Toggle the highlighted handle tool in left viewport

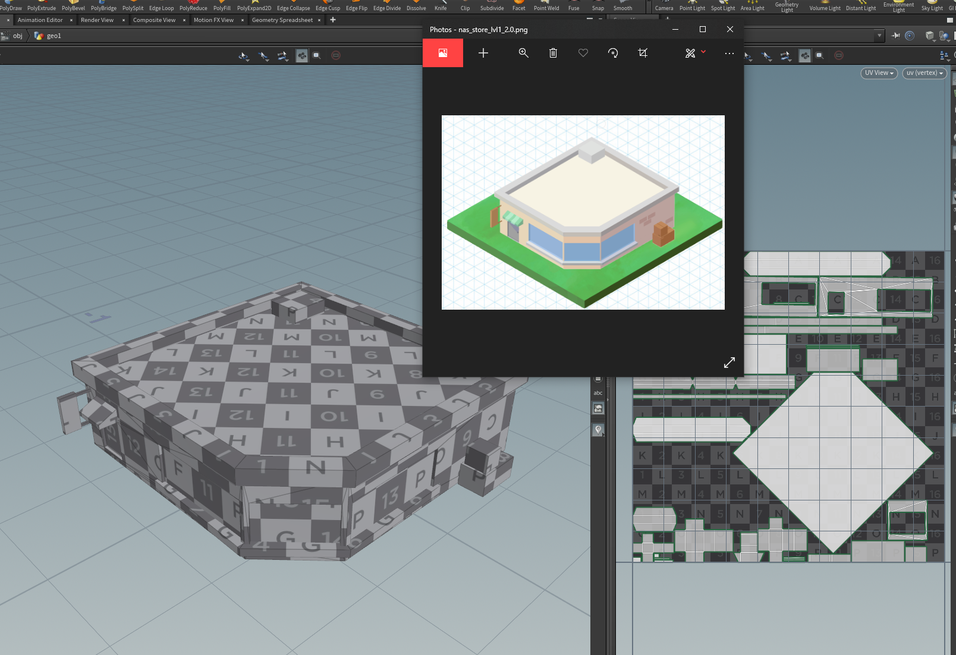tap(302, 56)
